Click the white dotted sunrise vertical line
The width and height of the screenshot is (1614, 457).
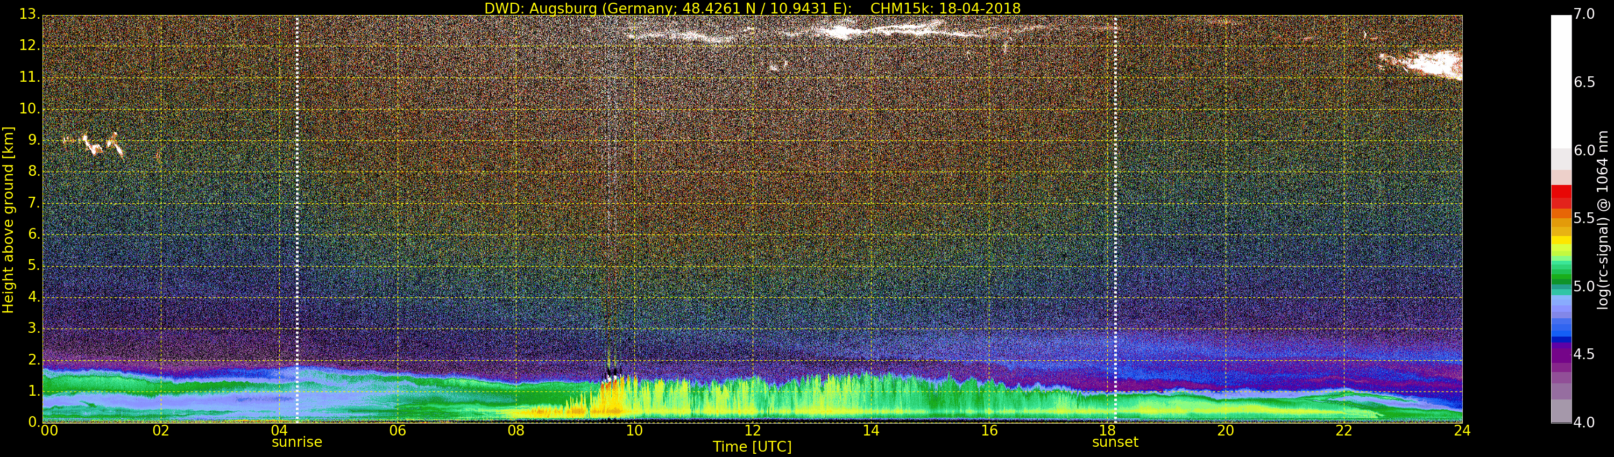pyautogui.click(x=297, y=219)
